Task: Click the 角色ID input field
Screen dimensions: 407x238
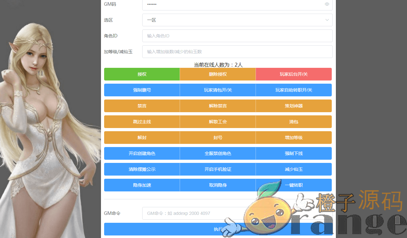Action: [x=237, y=36]
